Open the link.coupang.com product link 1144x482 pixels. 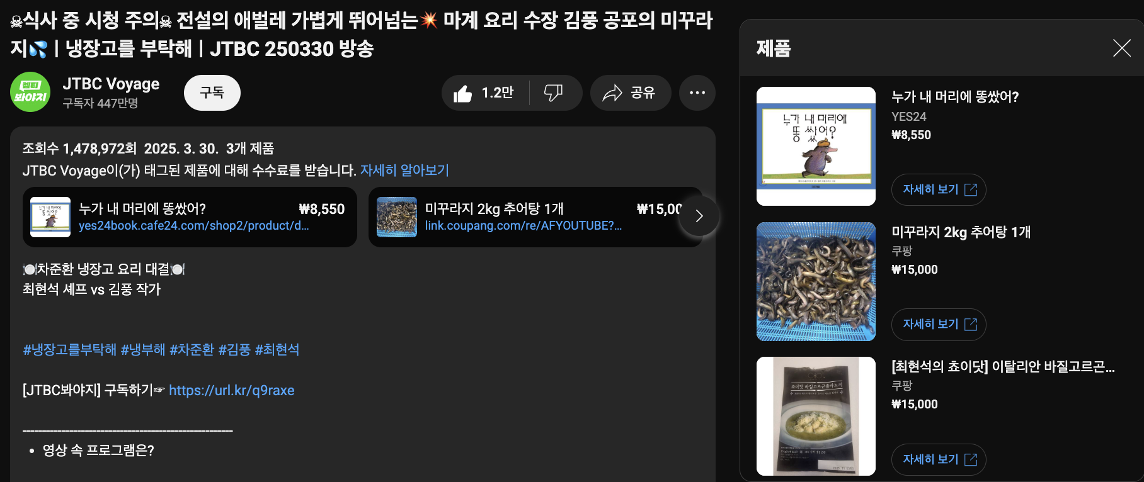pyautogui.click(x=523, y=226)
